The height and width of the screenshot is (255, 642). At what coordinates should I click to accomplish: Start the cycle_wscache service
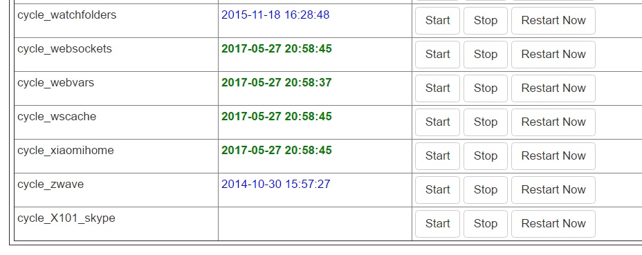point(437,122)
